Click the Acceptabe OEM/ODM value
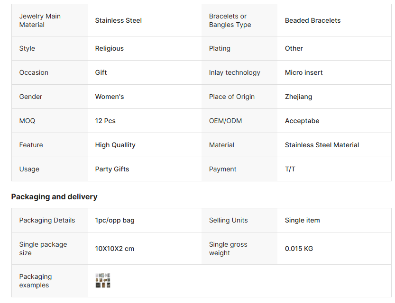Screen dimensions: 395x303 point(302,121)
